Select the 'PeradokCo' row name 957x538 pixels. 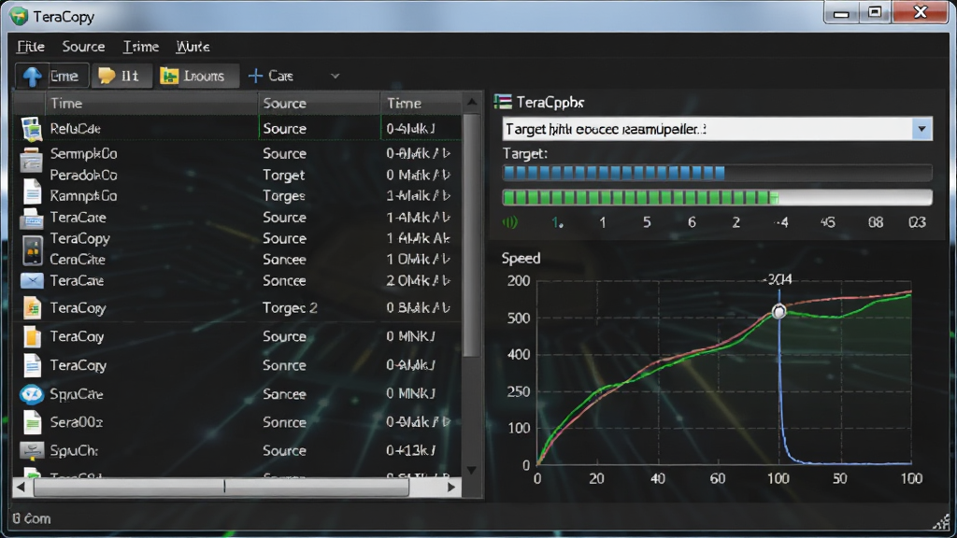(83, 175)
